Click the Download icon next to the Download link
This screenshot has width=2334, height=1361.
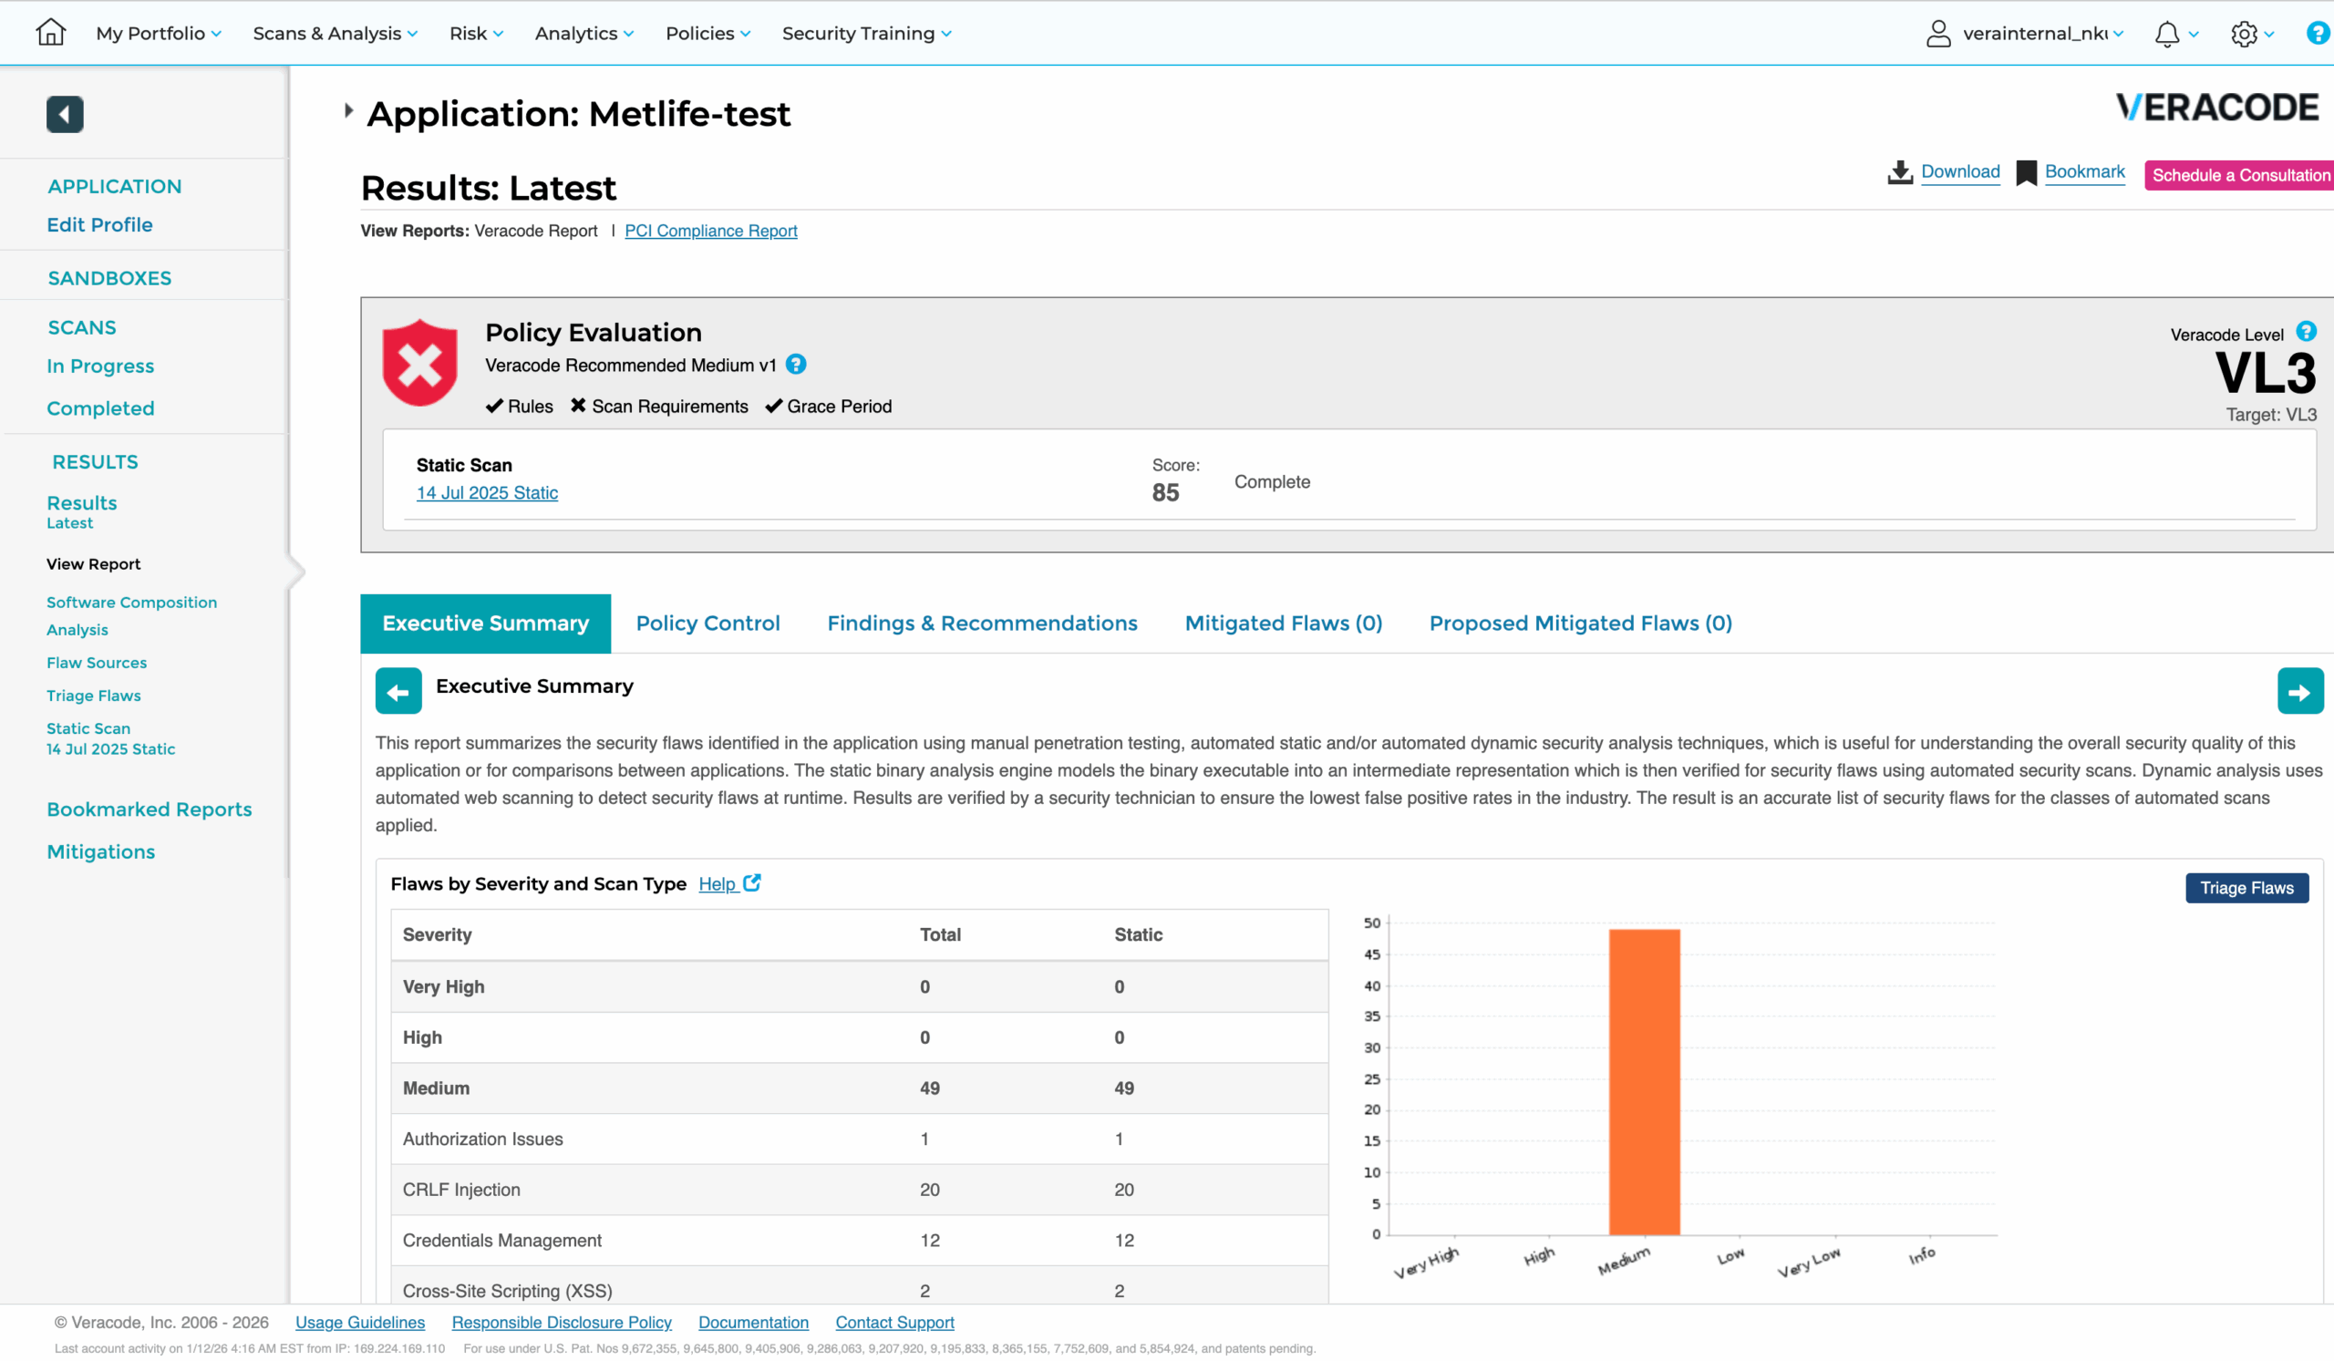coord(1900,172)
